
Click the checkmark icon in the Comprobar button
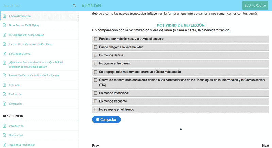[x=98, y=119]
